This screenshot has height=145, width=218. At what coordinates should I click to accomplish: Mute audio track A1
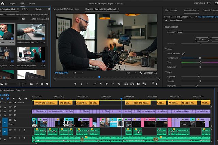click(x=15, y=130)
